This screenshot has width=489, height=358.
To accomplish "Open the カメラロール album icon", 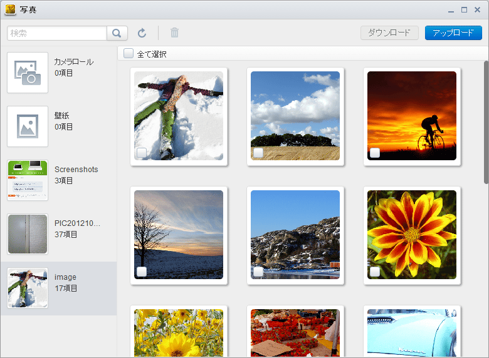I will (x=28, y=73).
